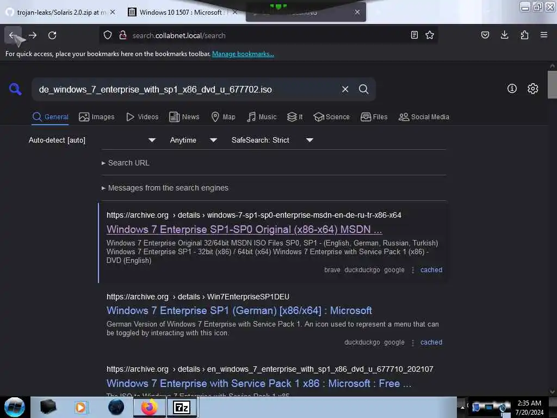Go forward to next page
This screenshot has height=418, width=557.
33,35
